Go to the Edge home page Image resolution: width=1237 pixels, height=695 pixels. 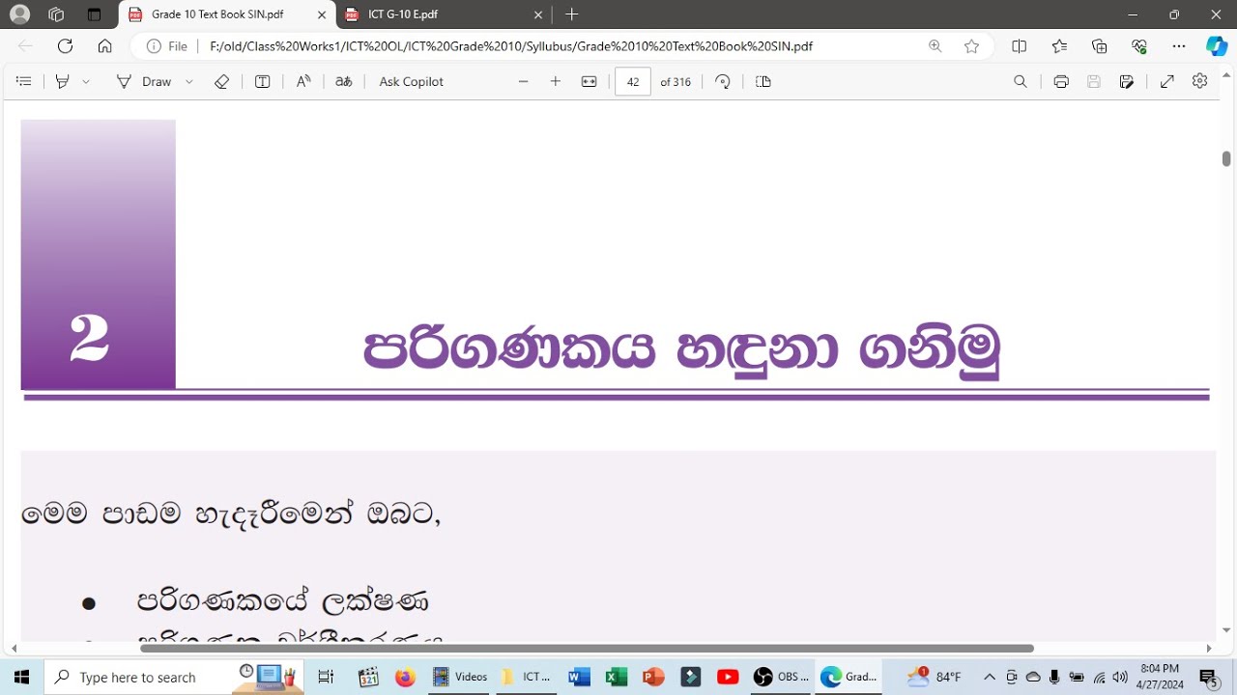pos(105,46)
